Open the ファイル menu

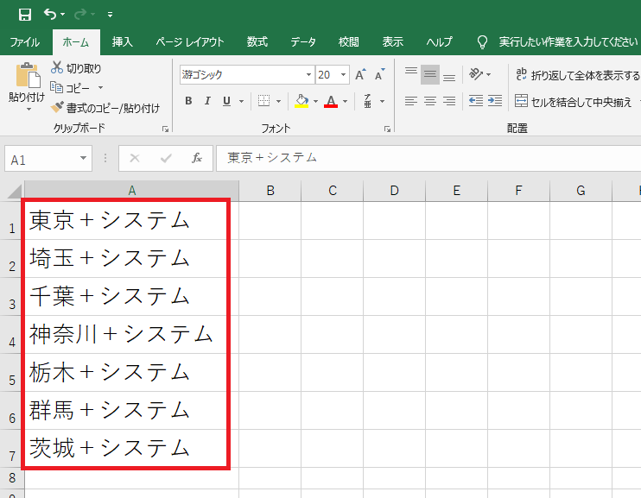[24, 41]
